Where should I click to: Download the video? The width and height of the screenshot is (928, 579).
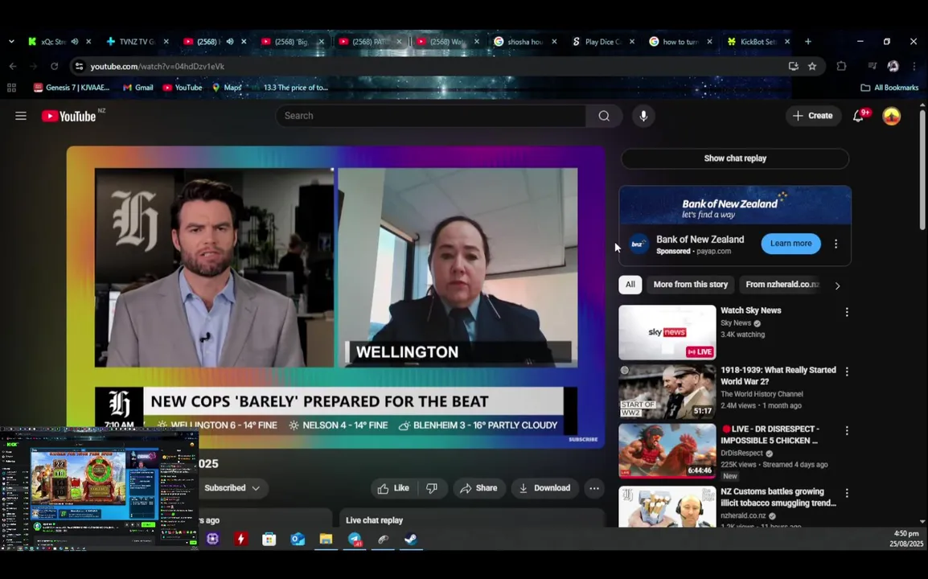point(544,488)
